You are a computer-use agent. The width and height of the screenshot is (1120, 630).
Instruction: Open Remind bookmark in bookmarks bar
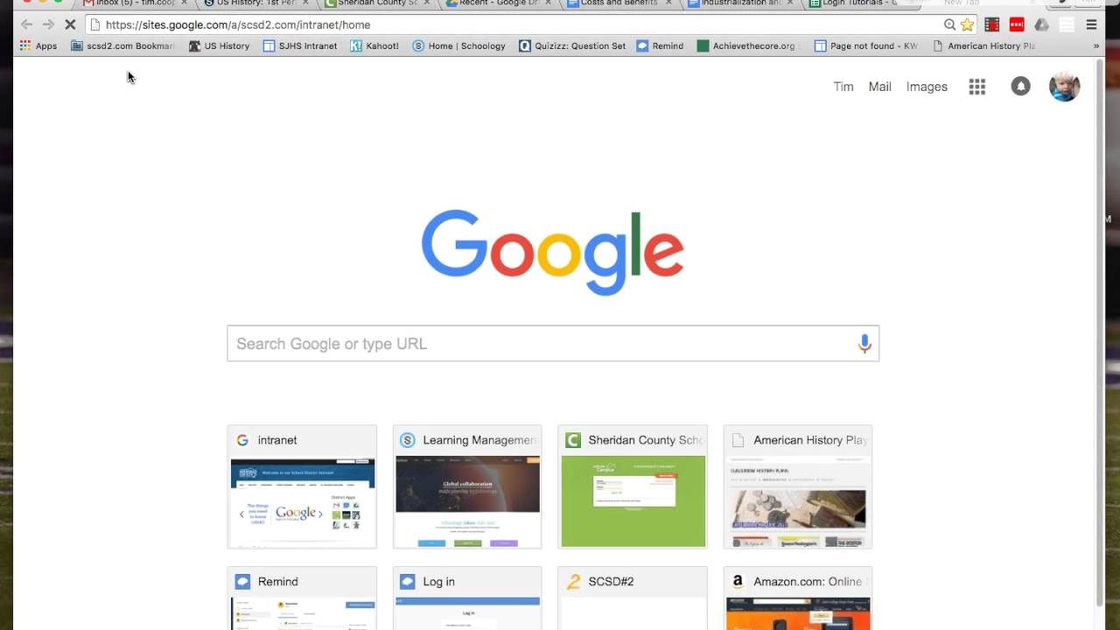pos(660,45)
